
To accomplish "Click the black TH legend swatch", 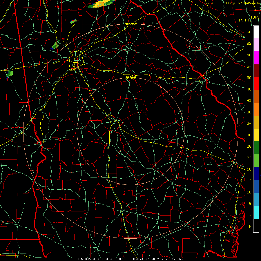I will [x=256, y=226].
